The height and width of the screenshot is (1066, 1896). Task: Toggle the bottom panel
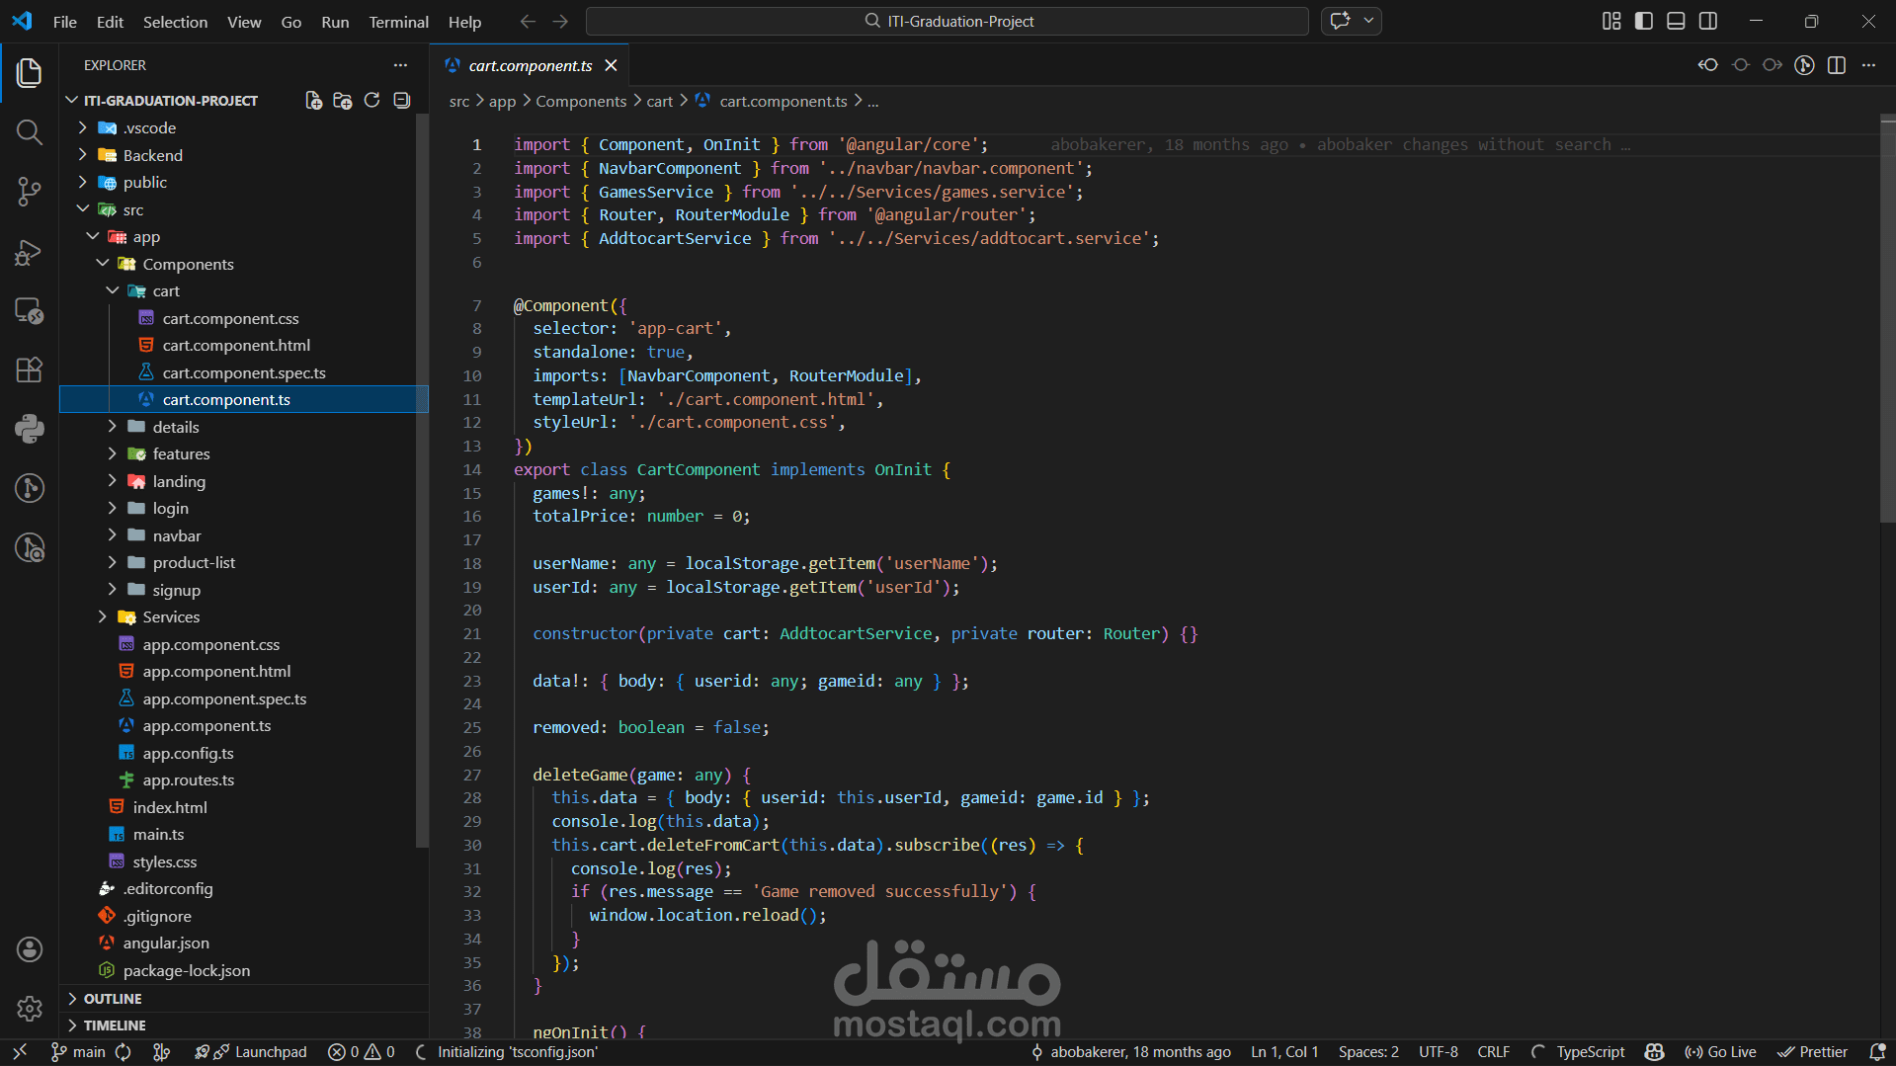click(x=1676, y=21)
